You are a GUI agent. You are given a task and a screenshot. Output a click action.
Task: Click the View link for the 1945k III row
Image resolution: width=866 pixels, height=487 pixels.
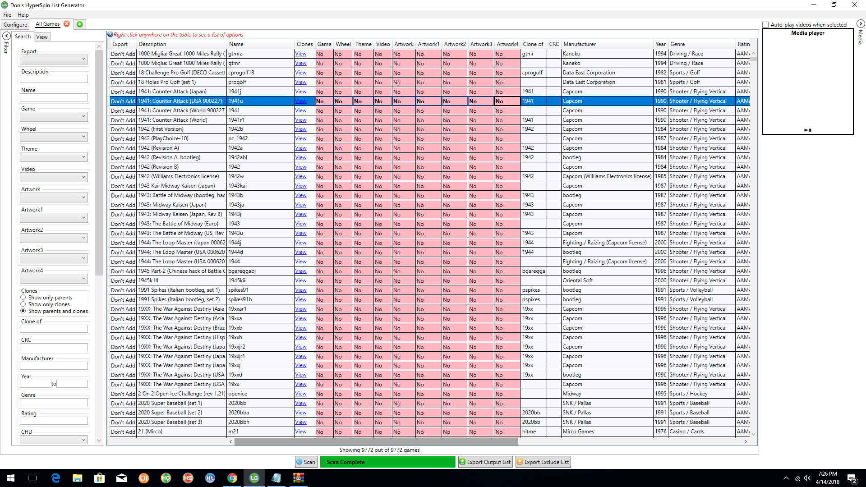[x=301, y=280]
